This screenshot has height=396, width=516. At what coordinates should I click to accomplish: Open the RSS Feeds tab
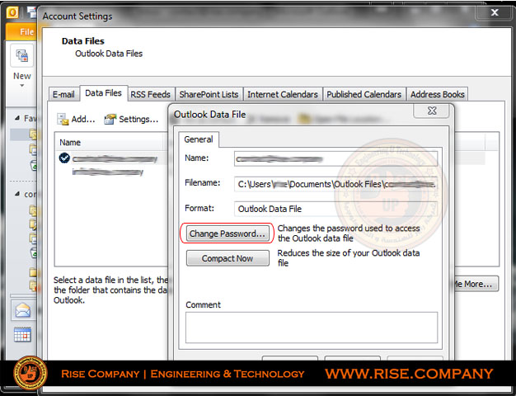point(150,94)
